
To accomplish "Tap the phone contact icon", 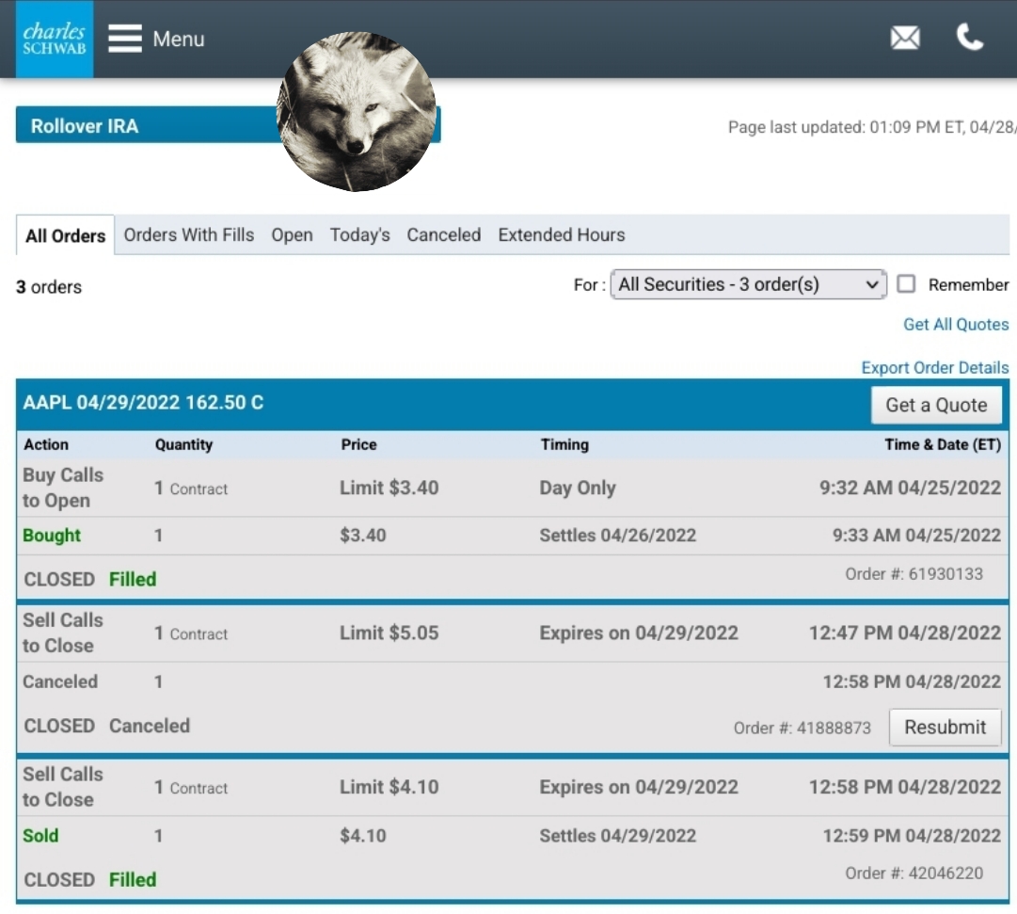I will [x=970, y=38].
